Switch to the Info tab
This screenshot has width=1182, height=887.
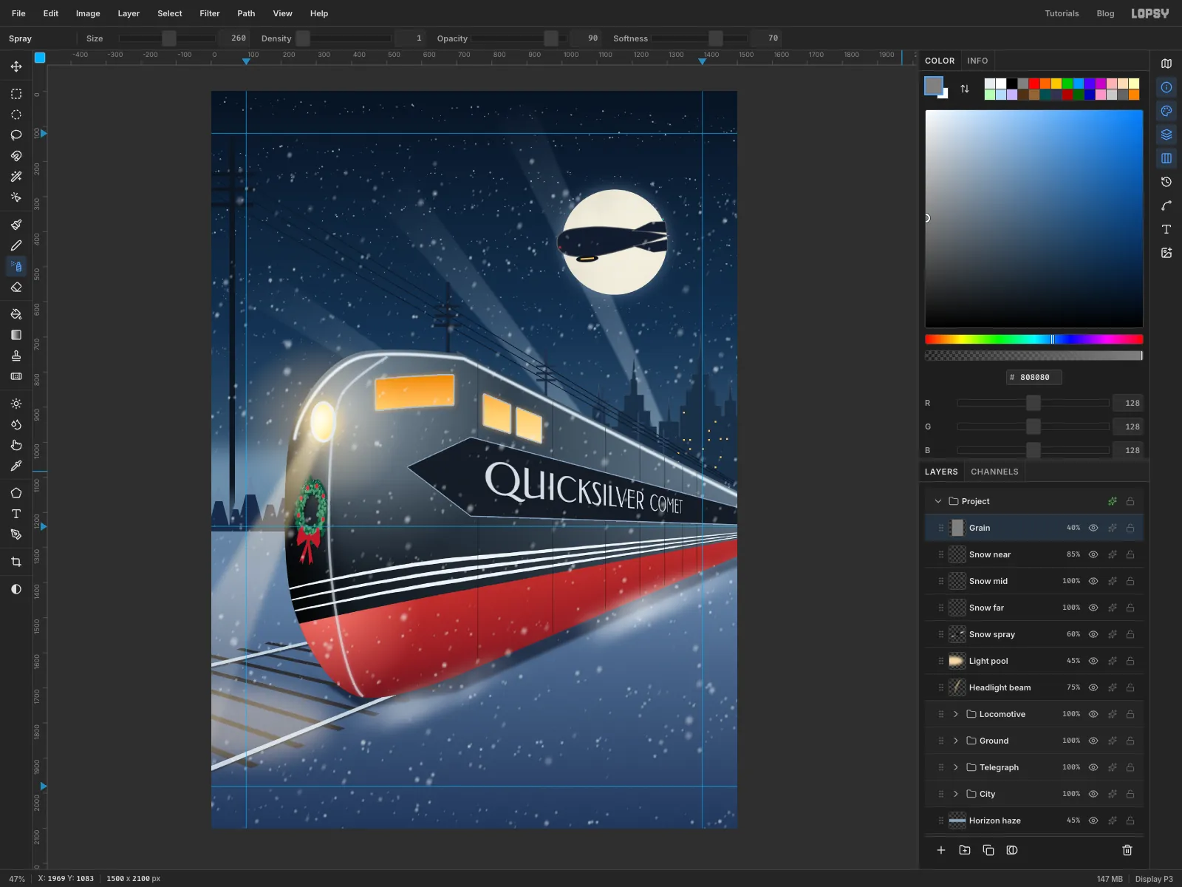pyautogui.click(x=977, y=61)
